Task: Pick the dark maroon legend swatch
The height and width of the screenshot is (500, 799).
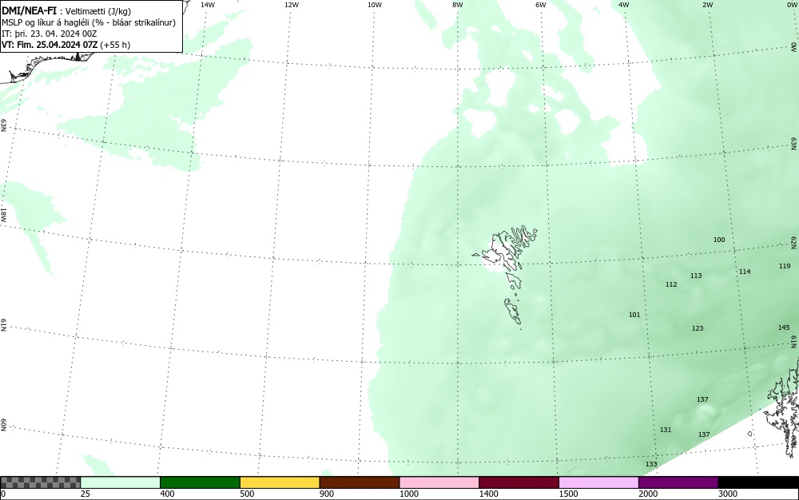Action: [x=519, y=482]
